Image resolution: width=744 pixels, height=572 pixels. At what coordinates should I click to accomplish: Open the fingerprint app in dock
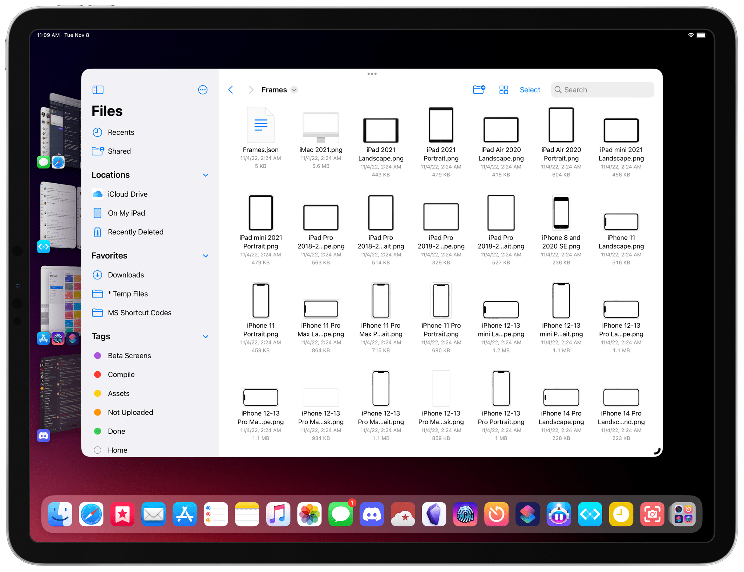[465, 514]
